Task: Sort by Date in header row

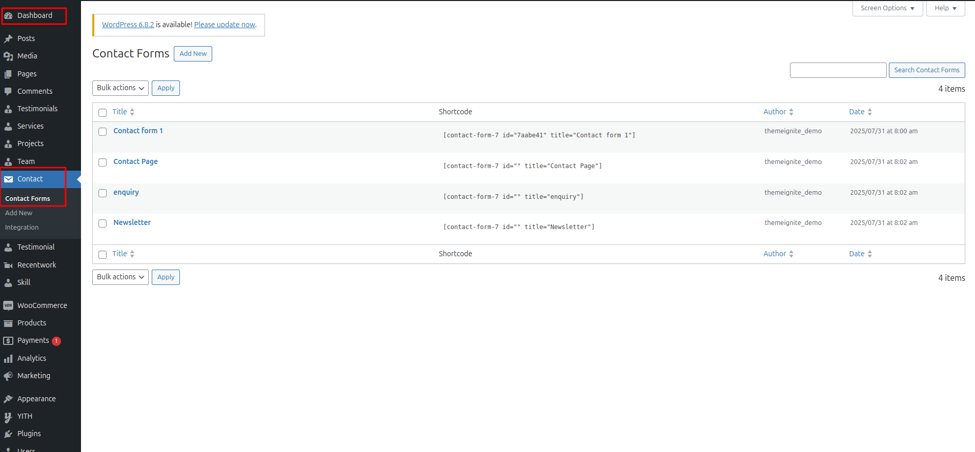Action: 860,112
